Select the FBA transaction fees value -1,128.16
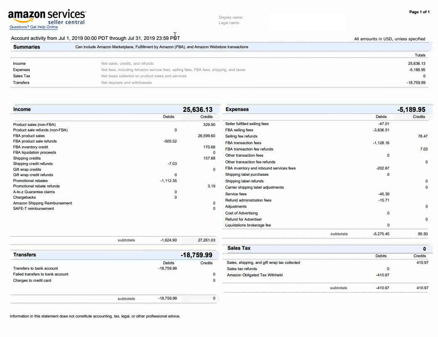Screen dimensions: 438x337 [x=381, y=143]
